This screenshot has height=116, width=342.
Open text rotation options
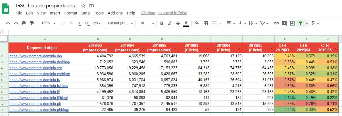(x=264, y=23)
